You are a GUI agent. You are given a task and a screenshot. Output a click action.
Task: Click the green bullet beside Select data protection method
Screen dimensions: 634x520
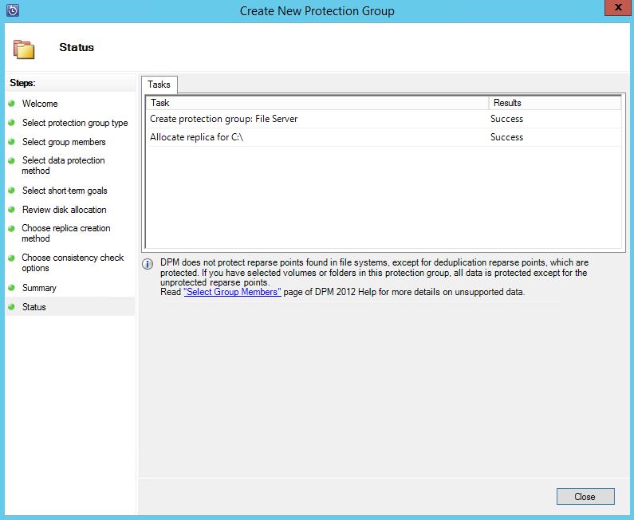tap(11, 160)
